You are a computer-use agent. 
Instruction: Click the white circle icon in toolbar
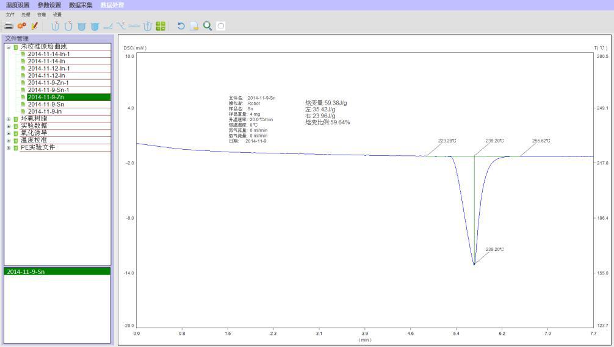[221, 26]
